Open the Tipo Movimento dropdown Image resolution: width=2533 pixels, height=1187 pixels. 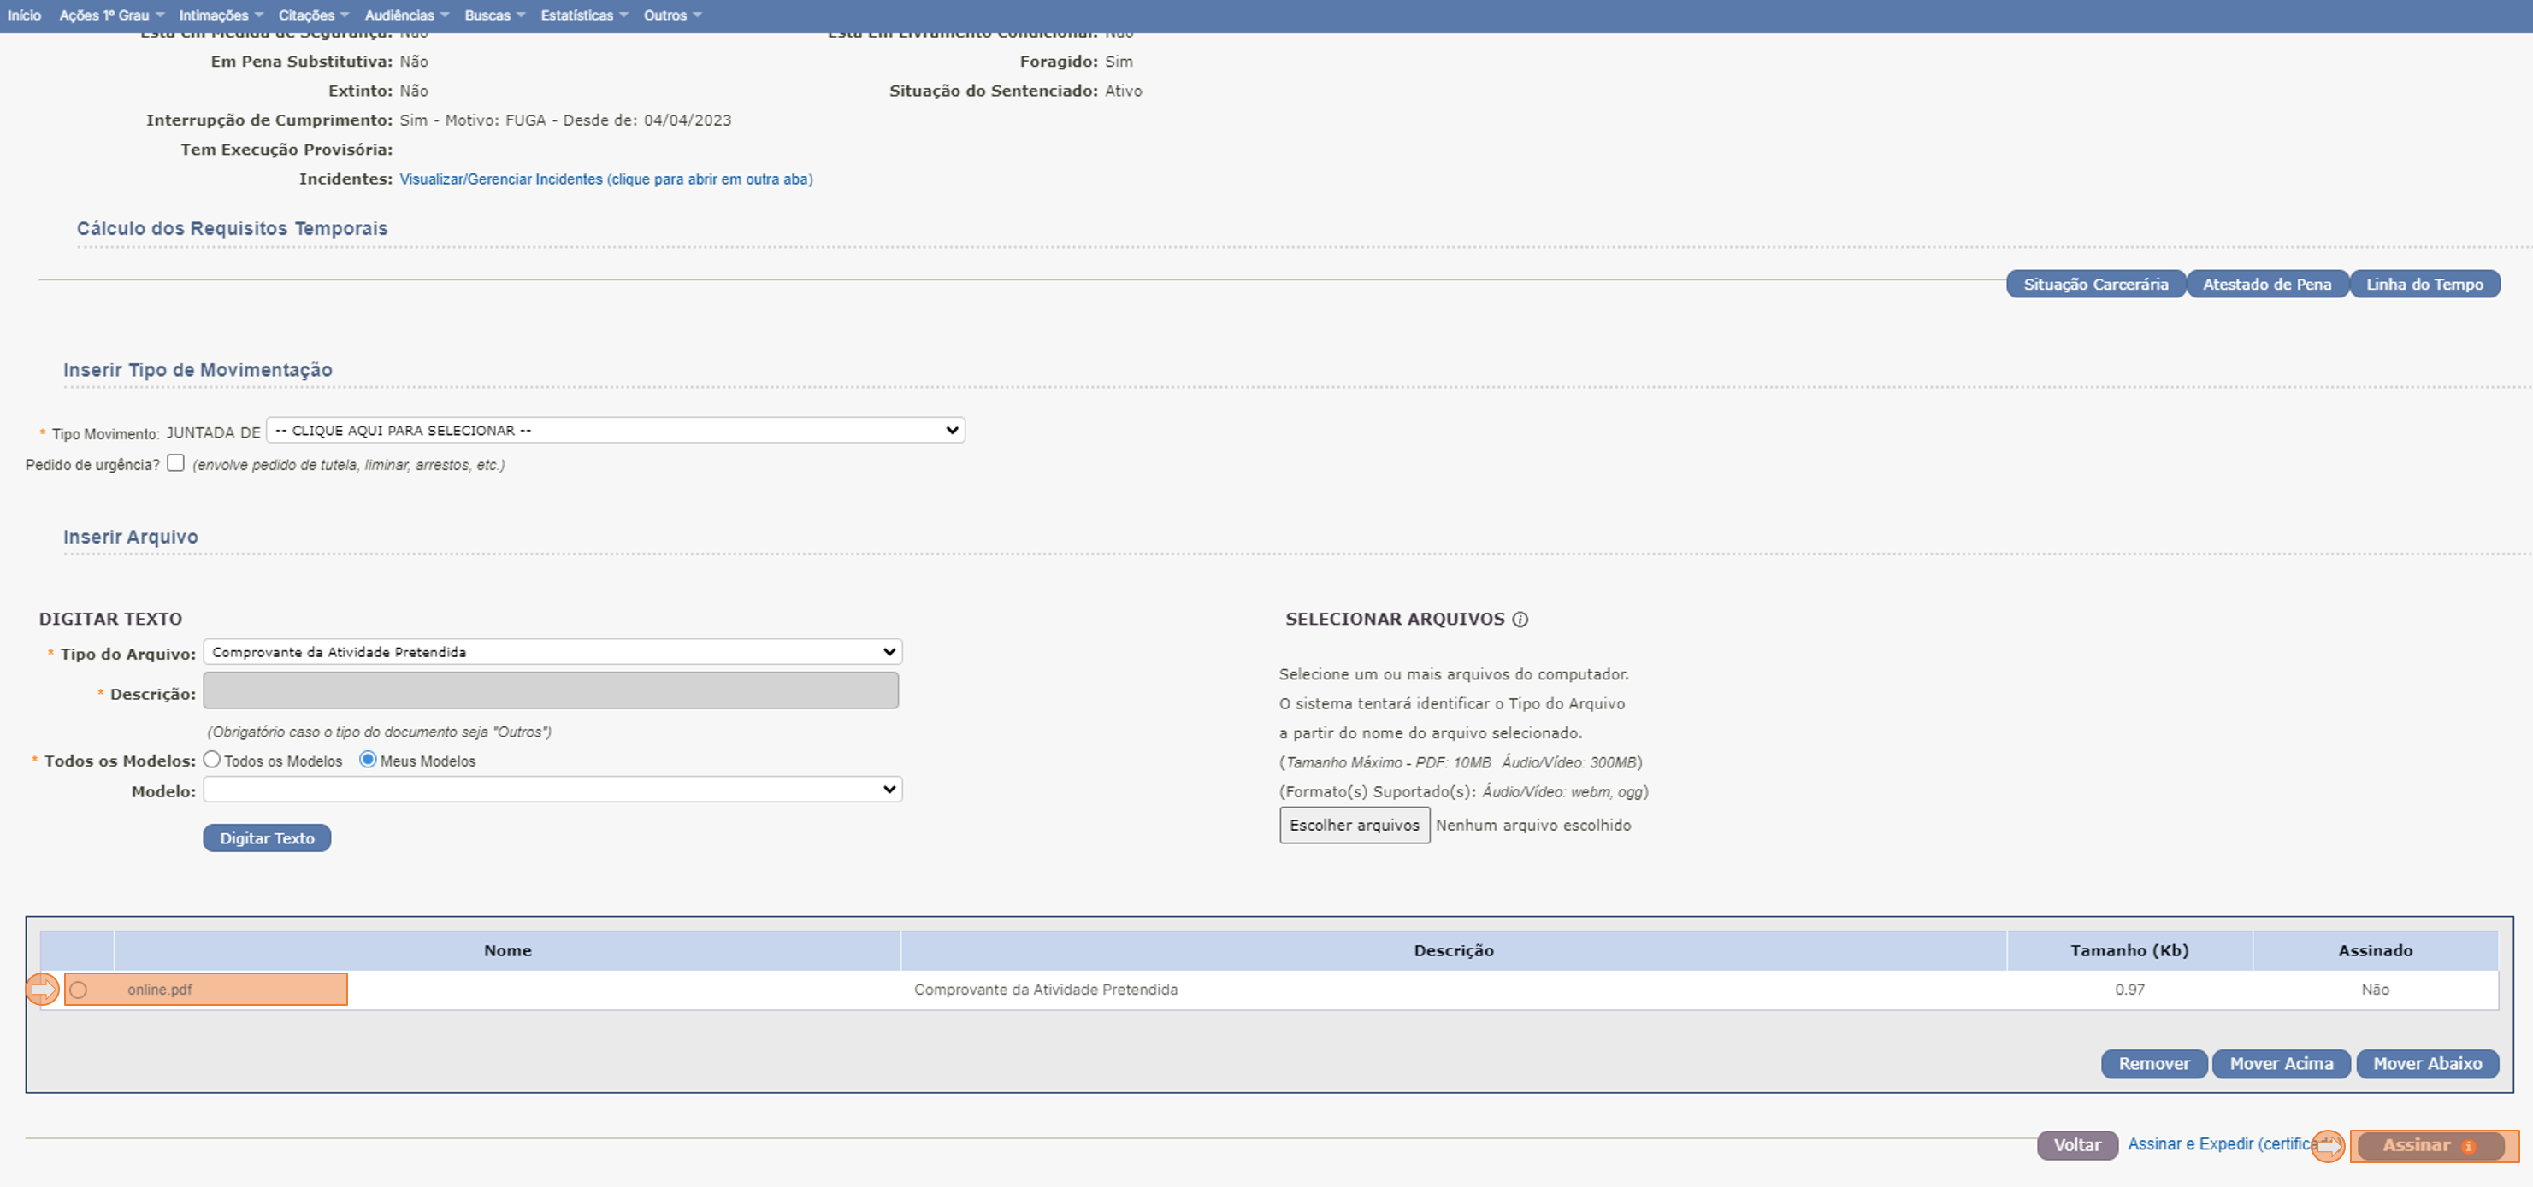pyautogui.click(x=616, y=431)
